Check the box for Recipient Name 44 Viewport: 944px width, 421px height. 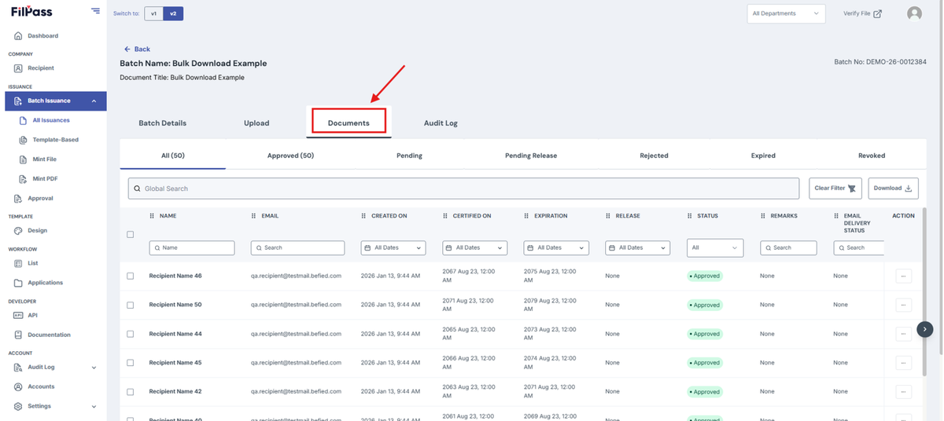131,334
